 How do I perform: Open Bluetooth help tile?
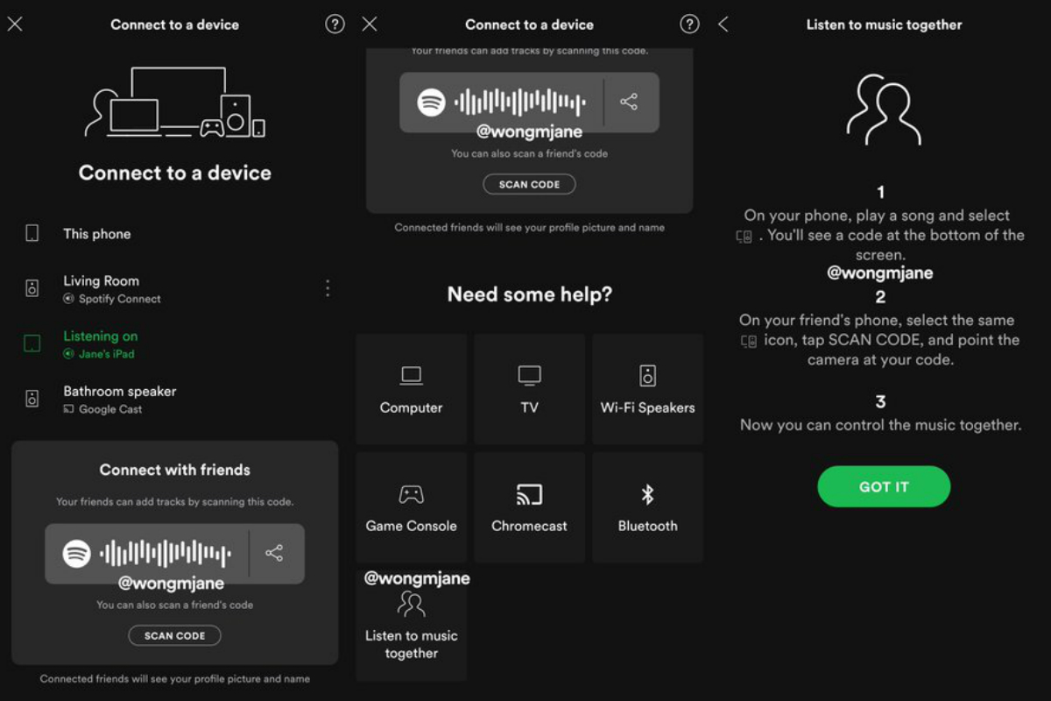coord(647,507)
